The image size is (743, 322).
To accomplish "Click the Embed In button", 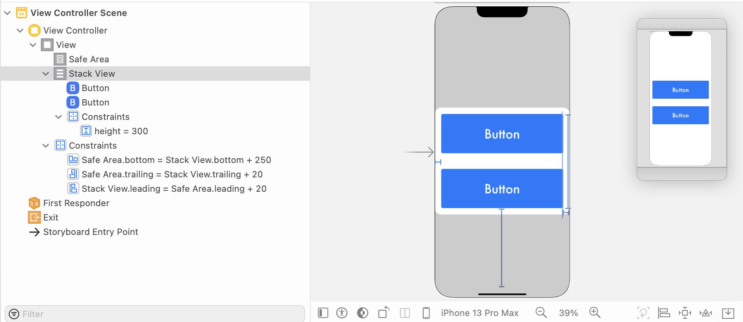I will pyautogui.click(x=728, y=313).
